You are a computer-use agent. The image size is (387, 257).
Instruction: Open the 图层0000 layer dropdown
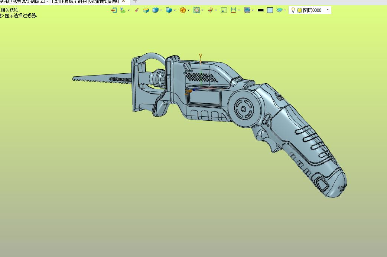tap(328, 10)
